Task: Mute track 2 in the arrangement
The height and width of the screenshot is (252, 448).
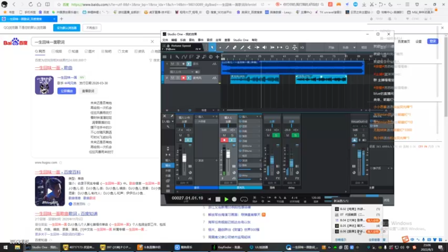Action: click(x=172, y=78)
